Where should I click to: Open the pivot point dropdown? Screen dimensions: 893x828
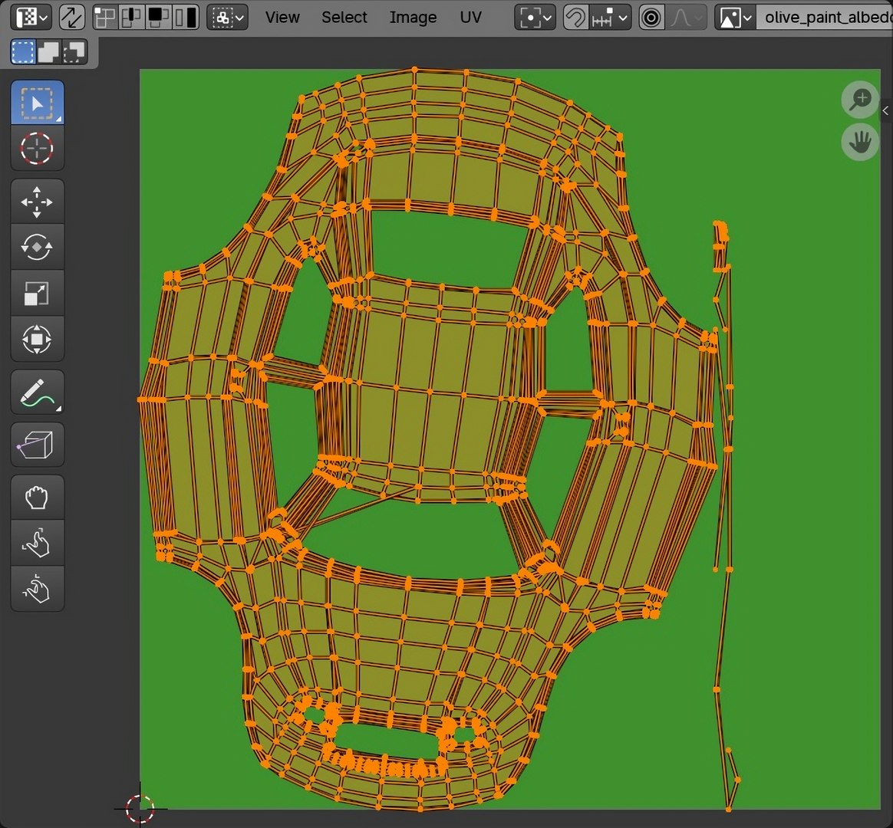pos(535,18)
